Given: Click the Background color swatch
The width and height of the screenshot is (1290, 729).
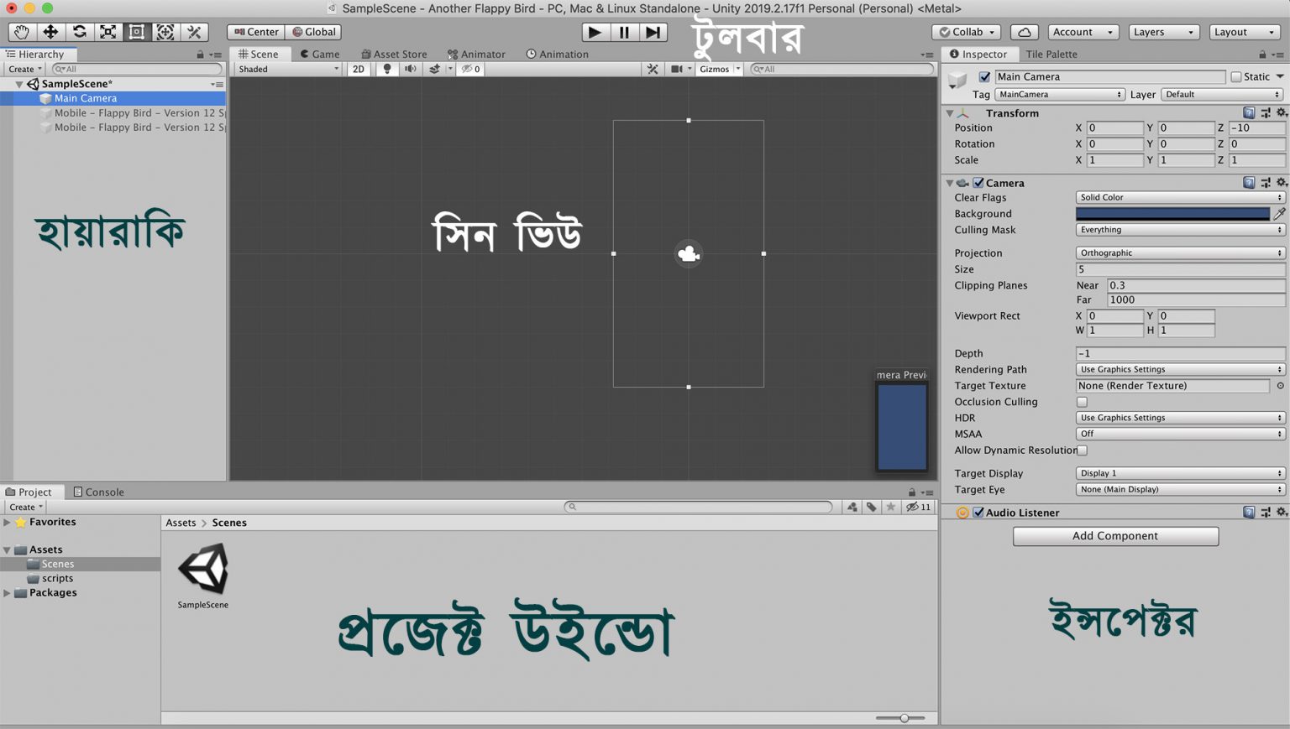Looking at the screenshot, I should [1172, 214].
